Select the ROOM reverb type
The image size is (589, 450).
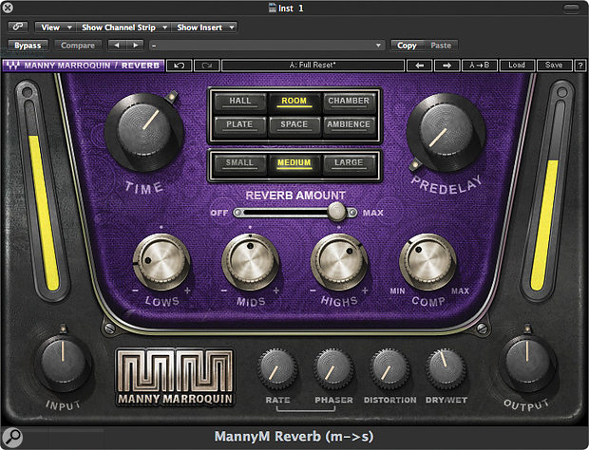tap(294, 102)
